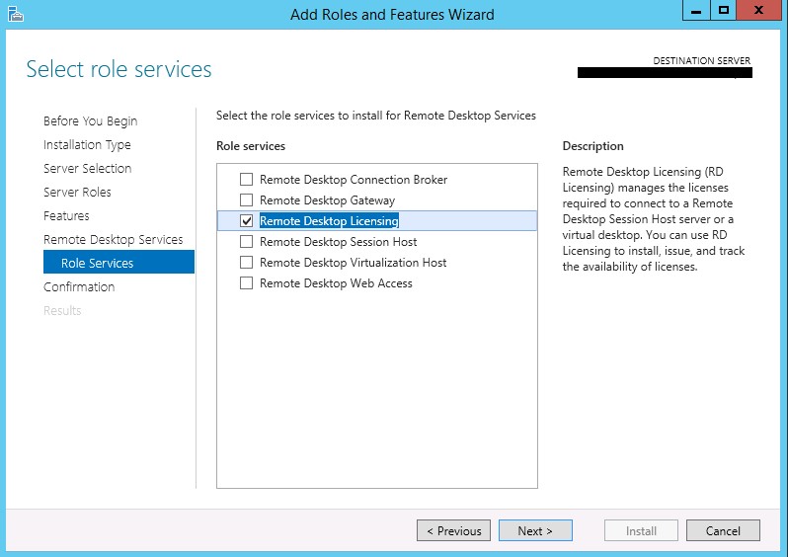This screenshot has width=788, height=557.
Task: Open Installation Type step
Action: click(87, 145)
